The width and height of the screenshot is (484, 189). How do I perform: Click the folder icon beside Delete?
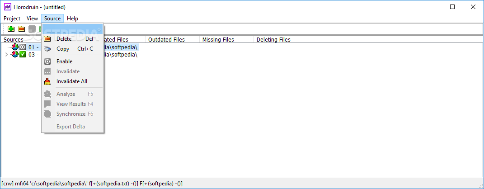click(47, 39)
